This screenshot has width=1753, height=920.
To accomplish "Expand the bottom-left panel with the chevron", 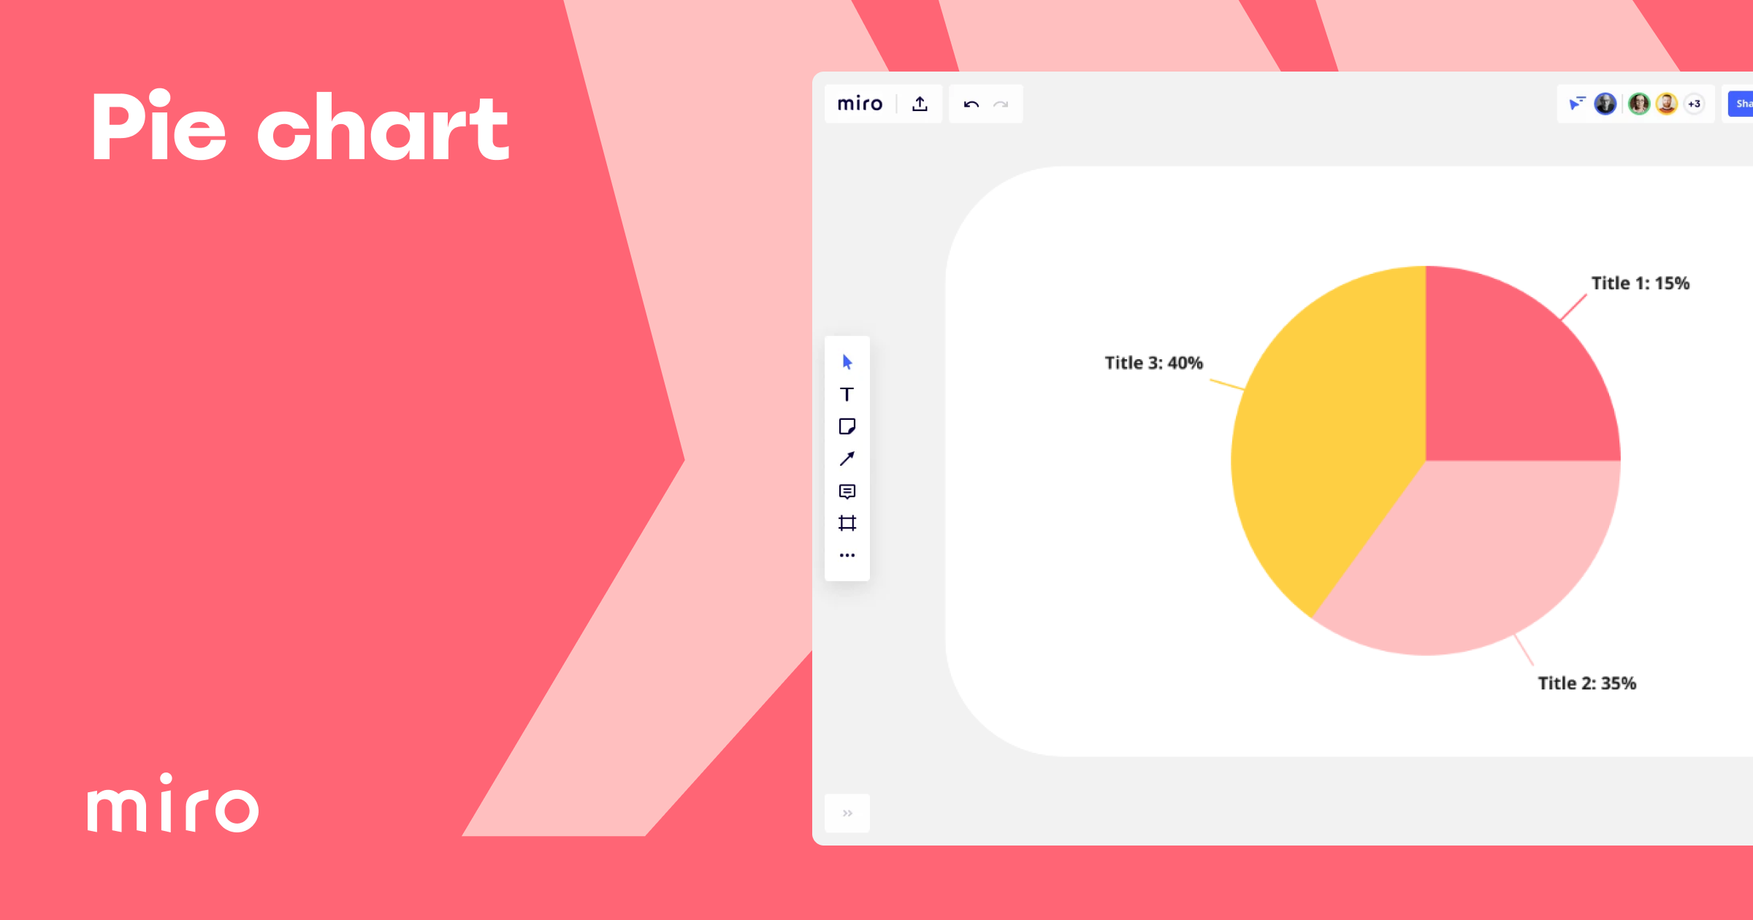I will pos(847,812).
